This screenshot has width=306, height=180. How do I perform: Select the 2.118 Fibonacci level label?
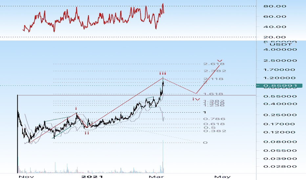click(x=213, y=79)
